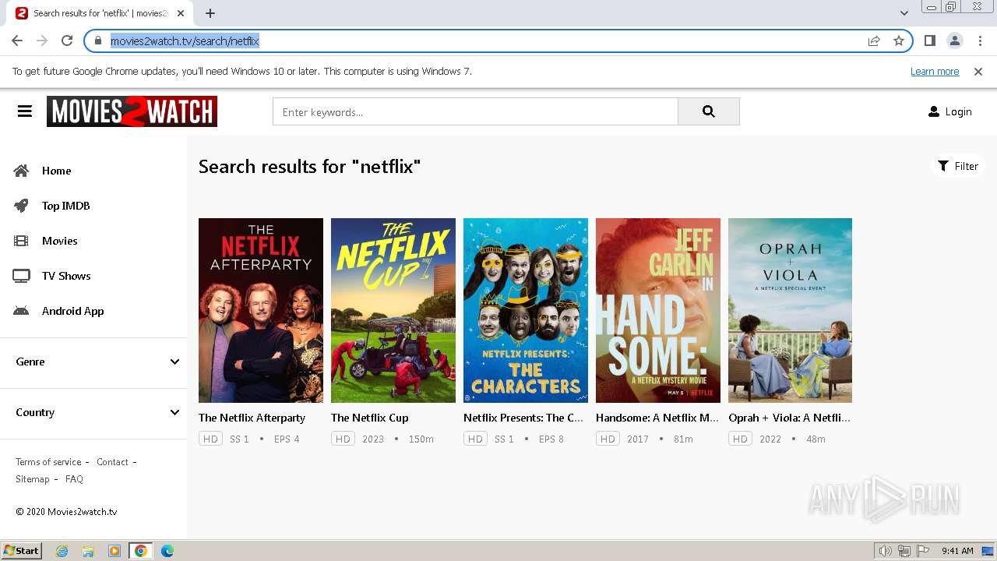This screenshot has width=997, height=561.
Task: Open Microsoft Edge from taskbar
Action: [167, 551]
